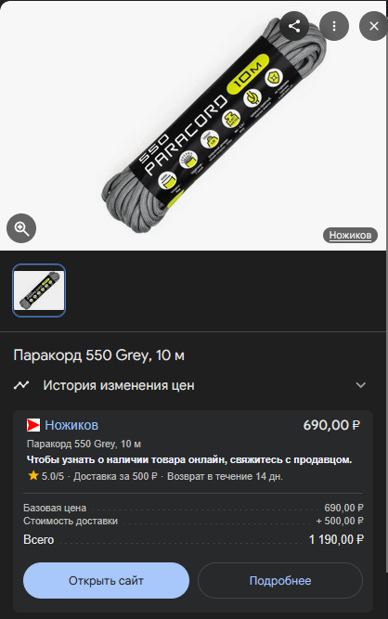The image size is (388, 619).
Task: Click the magnifier zoom icon on image
Action: [x=21, y=228]
